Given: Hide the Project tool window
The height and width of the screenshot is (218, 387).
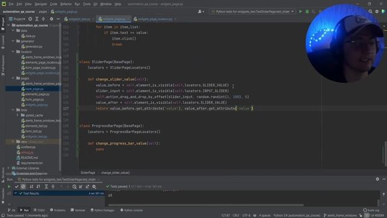Looking at the screenshot, I should [58, 19].
